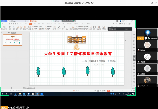
Task: Toggle muted mic icon for 皮松原
Action: [x=139, y=74]
